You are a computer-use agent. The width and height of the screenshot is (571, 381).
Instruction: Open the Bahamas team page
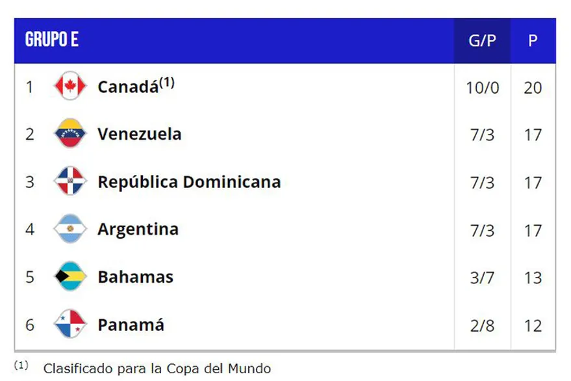coord(135,278)
